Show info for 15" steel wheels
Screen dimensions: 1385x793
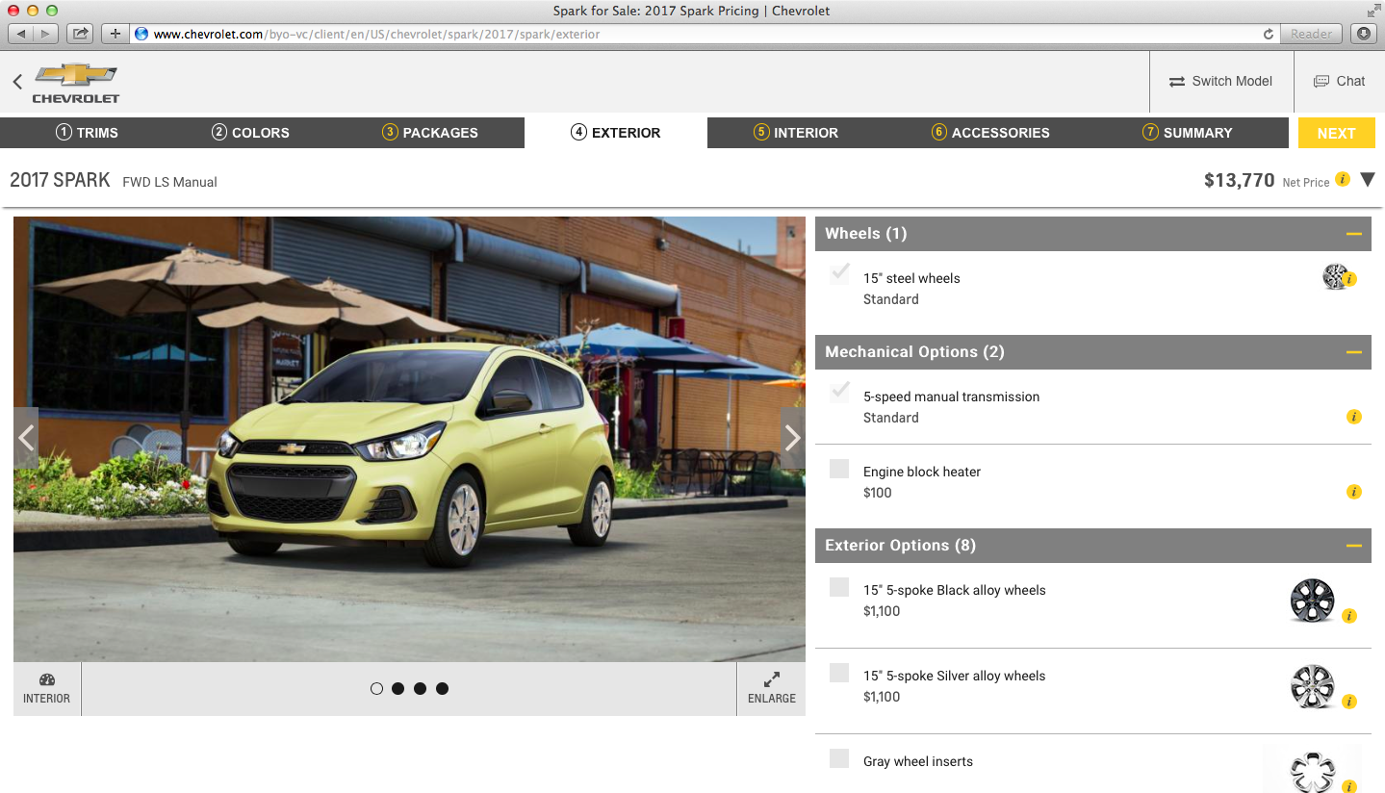coord(1349,280)
